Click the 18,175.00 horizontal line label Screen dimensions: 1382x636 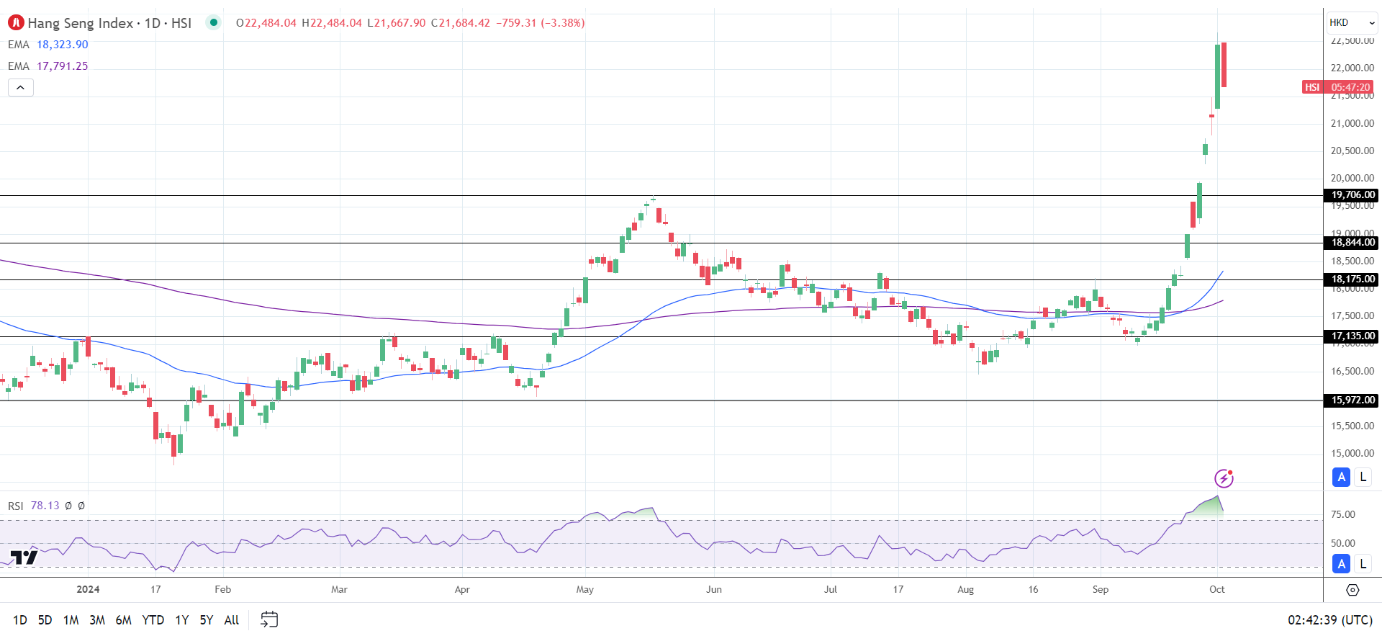pyautogui.click(x=1352, y=279)
